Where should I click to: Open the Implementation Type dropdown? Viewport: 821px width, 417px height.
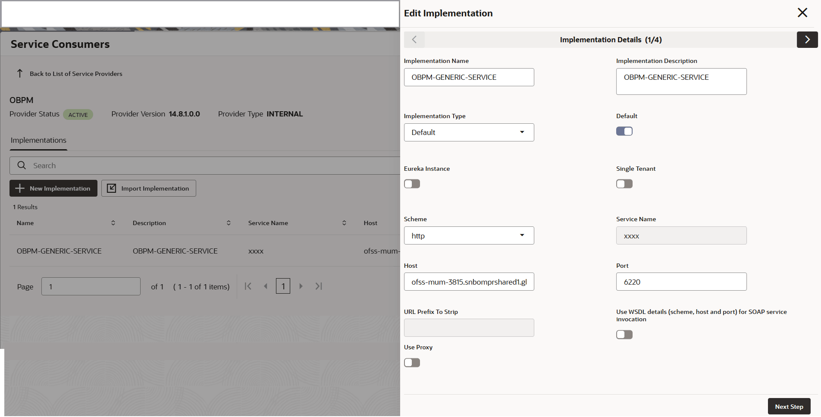[x=469, y=132]
